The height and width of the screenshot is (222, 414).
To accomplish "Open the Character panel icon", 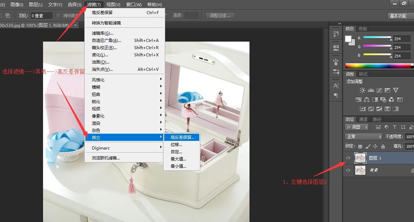I will 336,86.
